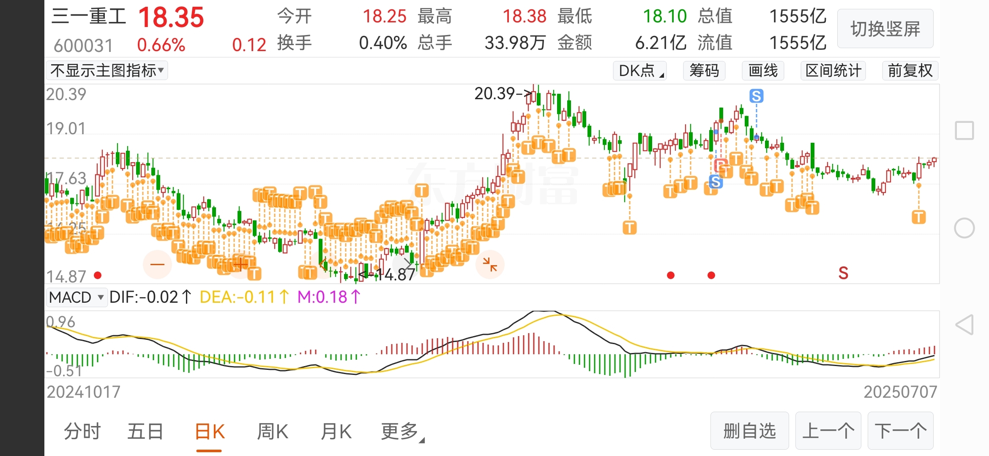The image size is (989, 456).
Task: Open the MACD indicator dropdown
Action: (76, 297)
